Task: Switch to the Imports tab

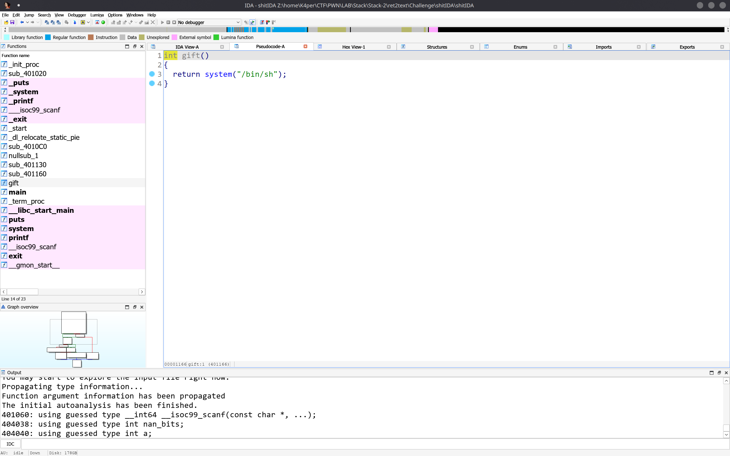Action: [603, 47]
